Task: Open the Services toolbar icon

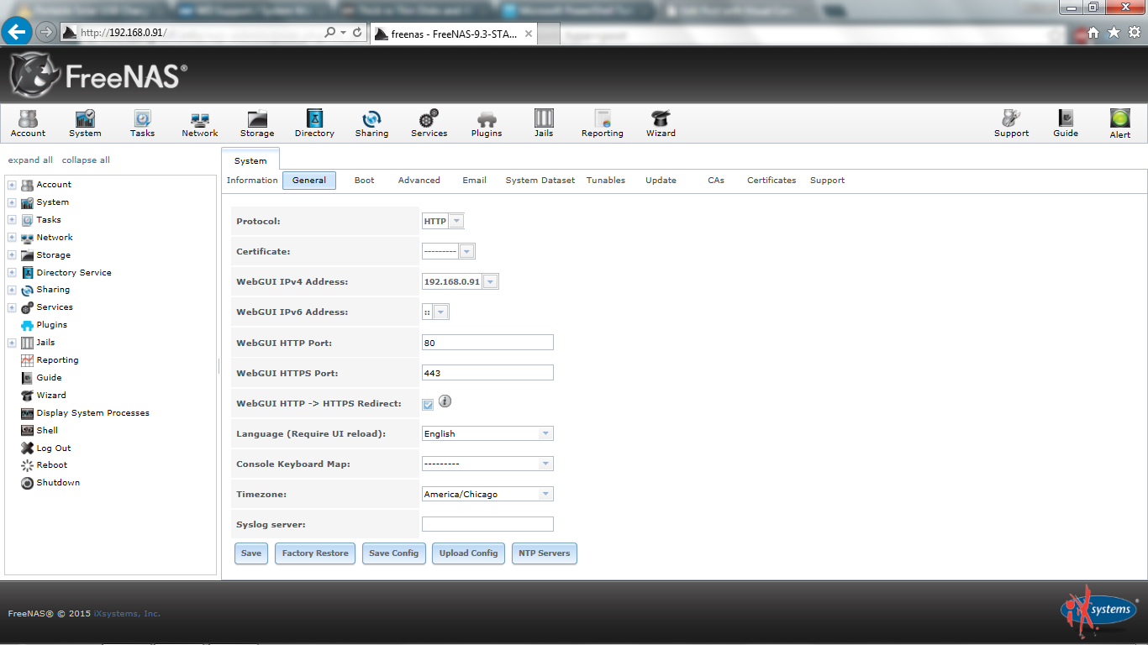Action: [x=429, y=123]
